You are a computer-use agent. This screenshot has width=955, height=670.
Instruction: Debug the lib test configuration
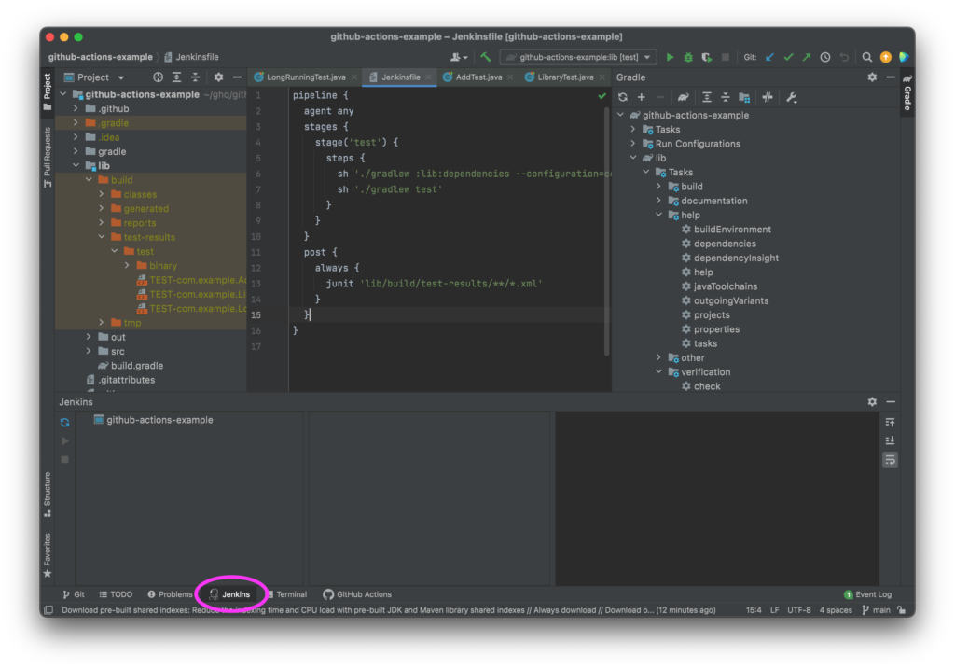pos(688,57)
